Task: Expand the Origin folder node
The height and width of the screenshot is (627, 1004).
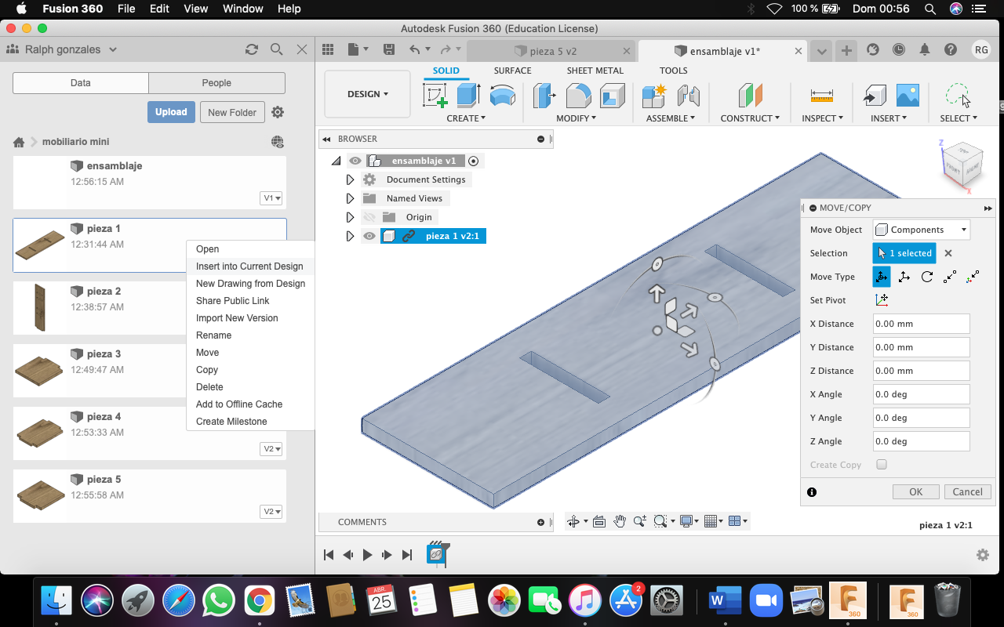Action: (350, 217)
